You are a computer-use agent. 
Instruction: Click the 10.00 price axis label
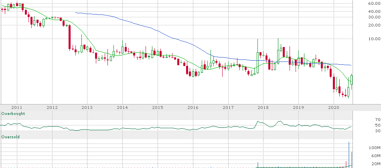coord(374,39)
